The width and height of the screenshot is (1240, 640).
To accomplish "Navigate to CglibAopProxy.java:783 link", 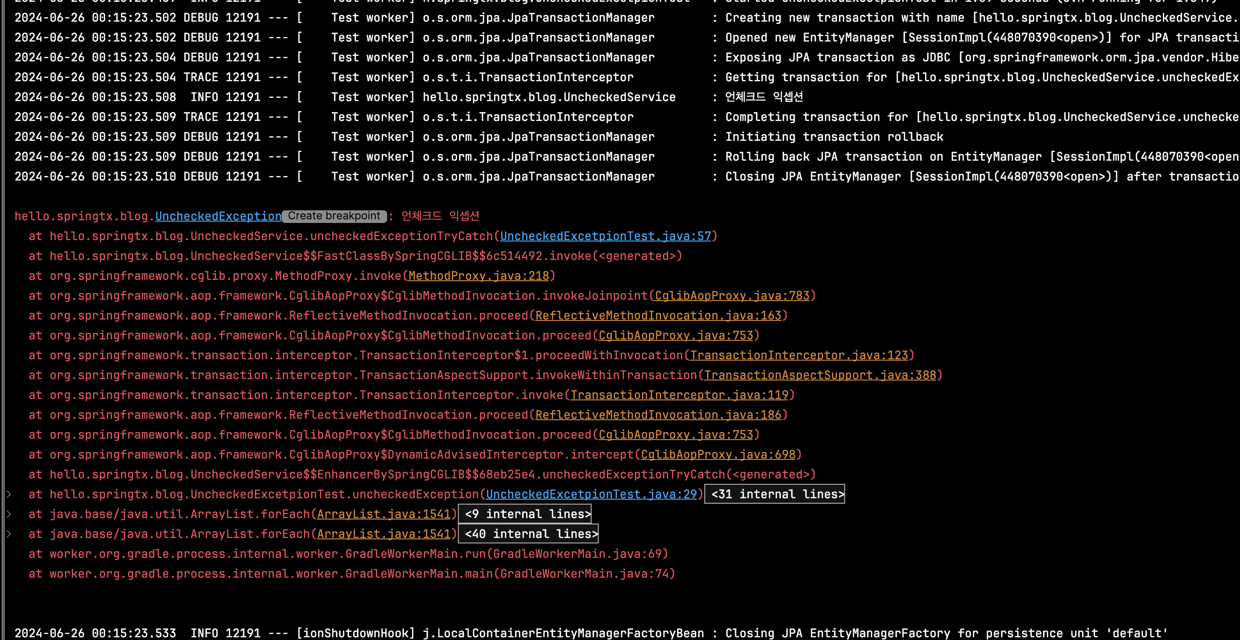I will tap(731, 296).
